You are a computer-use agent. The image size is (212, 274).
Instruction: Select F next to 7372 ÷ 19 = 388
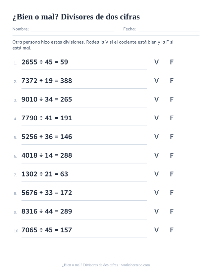(172, 81)
